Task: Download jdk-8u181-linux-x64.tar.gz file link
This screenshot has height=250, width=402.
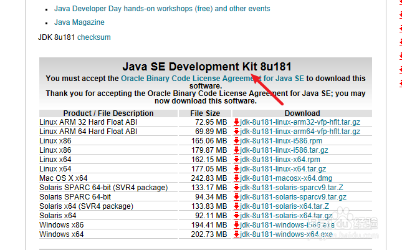Action: [283, 169]
